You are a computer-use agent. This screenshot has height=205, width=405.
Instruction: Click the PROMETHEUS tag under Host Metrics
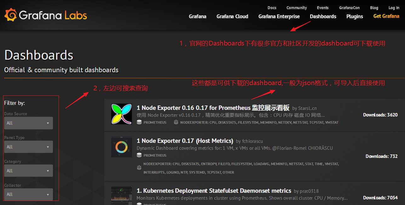point(155,155)
